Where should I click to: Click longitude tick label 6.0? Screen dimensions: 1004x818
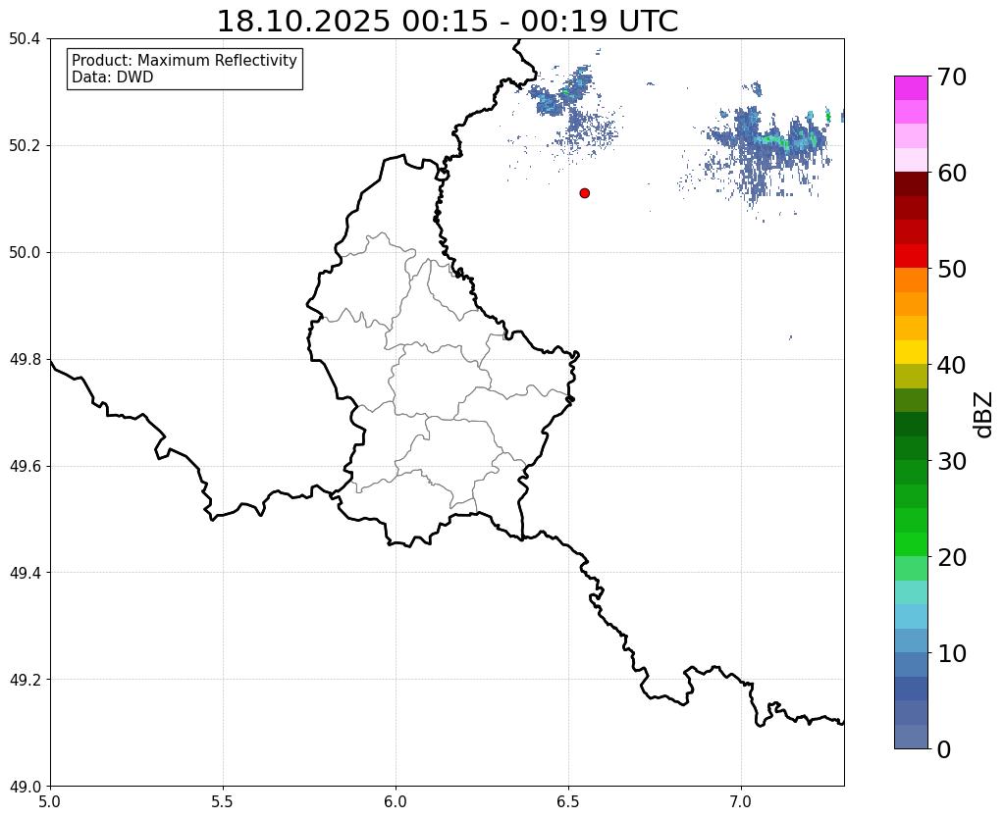pyautogui.click(x=396, y=802)
